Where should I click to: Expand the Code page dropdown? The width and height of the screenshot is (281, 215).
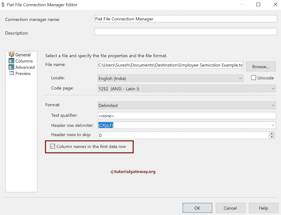click(273, 89)
